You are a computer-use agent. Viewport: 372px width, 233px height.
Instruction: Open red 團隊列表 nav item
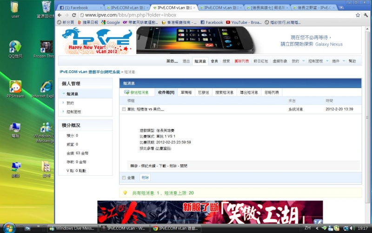tap(241, 61)
